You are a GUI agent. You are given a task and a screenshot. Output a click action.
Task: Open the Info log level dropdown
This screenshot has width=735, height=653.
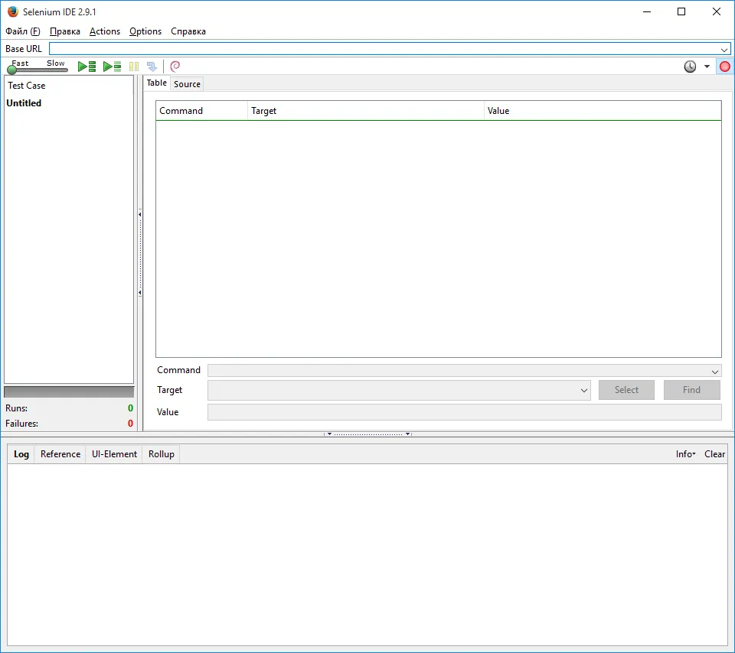pos(685,454)
